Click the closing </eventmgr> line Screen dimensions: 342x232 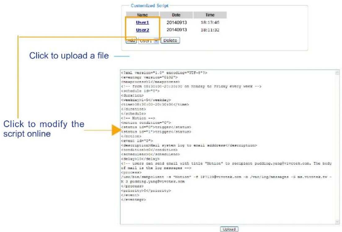[x=134, y=199]
